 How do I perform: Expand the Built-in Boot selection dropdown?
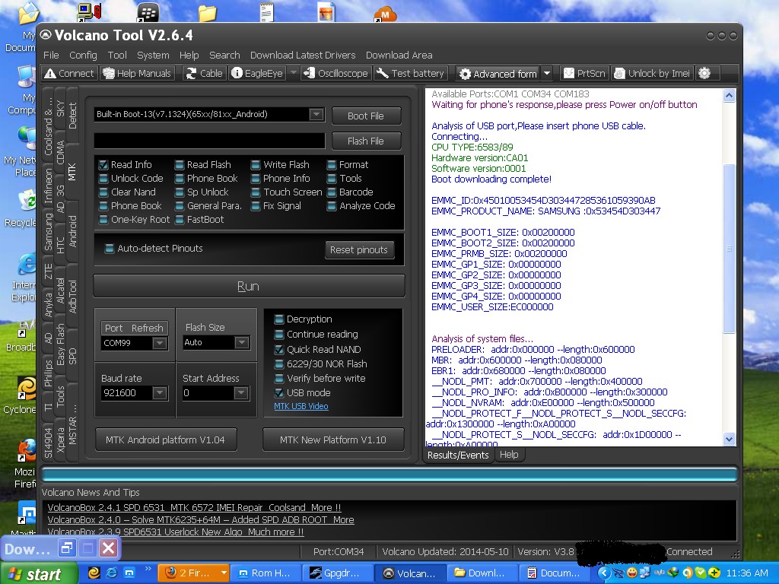point(316,115)
